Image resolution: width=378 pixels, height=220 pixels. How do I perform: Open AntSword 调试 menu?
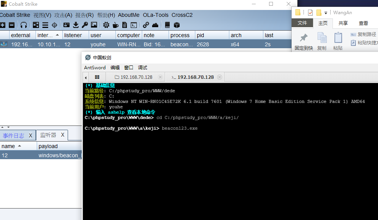pos(143,68)
